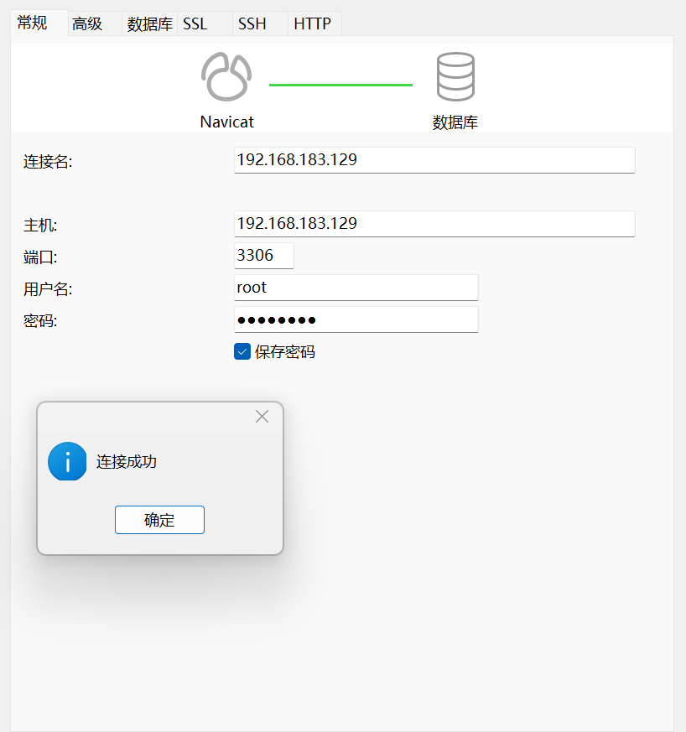Focus the 连接名 input field
The width and height of the screenshot is (686, 732).
(x=434, y=160)
